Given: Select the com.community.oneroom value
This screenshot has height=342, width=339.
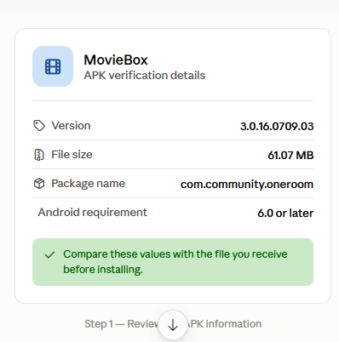Looking at the screenshot, I should click(247, 185).
